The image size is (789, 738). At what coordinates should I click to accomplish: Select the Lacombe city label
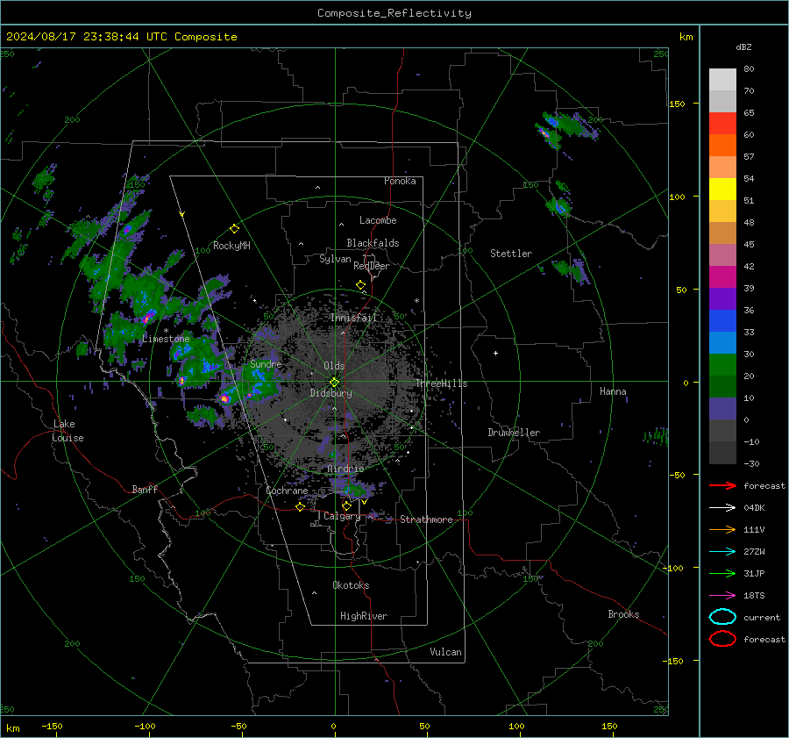[378, 220]
